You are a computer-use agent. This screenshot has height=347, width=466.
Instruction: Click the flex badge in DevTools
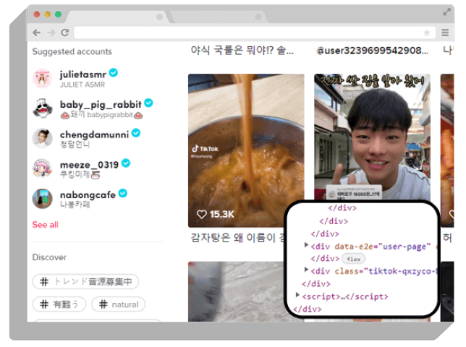[x=353, y=259]
